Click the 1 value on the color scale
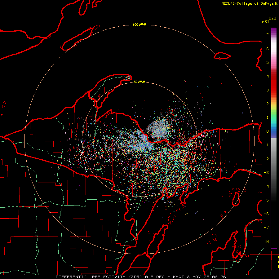Screen dimensions: 279x279 pyautogui.click(x=268, y=117)
